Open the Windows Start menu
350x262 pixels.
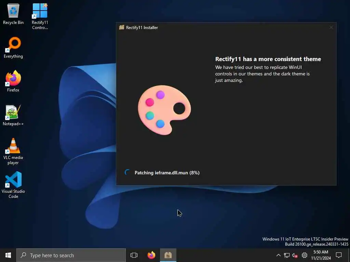pos(8,255)
